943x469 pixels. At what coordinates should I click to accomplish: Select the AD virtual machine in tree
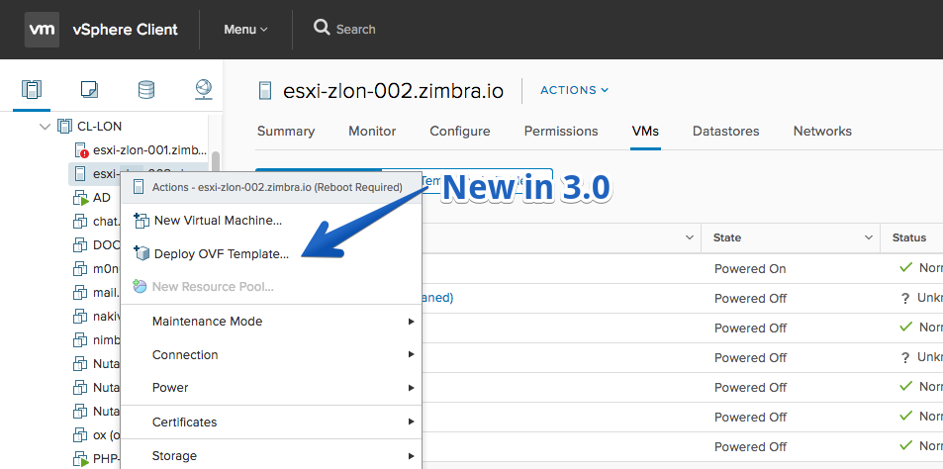point(102,198)
